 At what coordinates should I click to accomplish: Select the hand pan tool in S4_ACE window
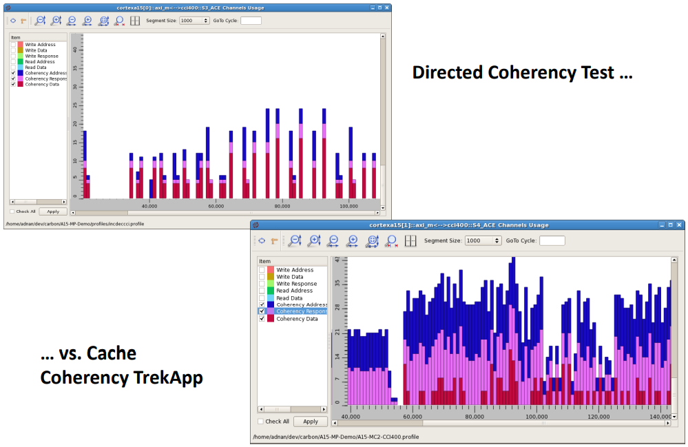274,240
